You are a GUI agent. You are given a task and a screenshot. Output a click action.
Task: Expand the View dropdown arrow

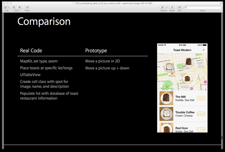pyautogui.click(x=9, y=7)
